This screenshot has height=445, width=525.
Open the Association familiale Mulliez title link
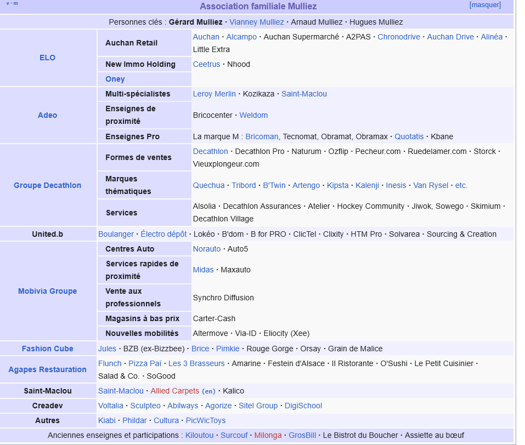pyautogui.click(x=258, y=7)
